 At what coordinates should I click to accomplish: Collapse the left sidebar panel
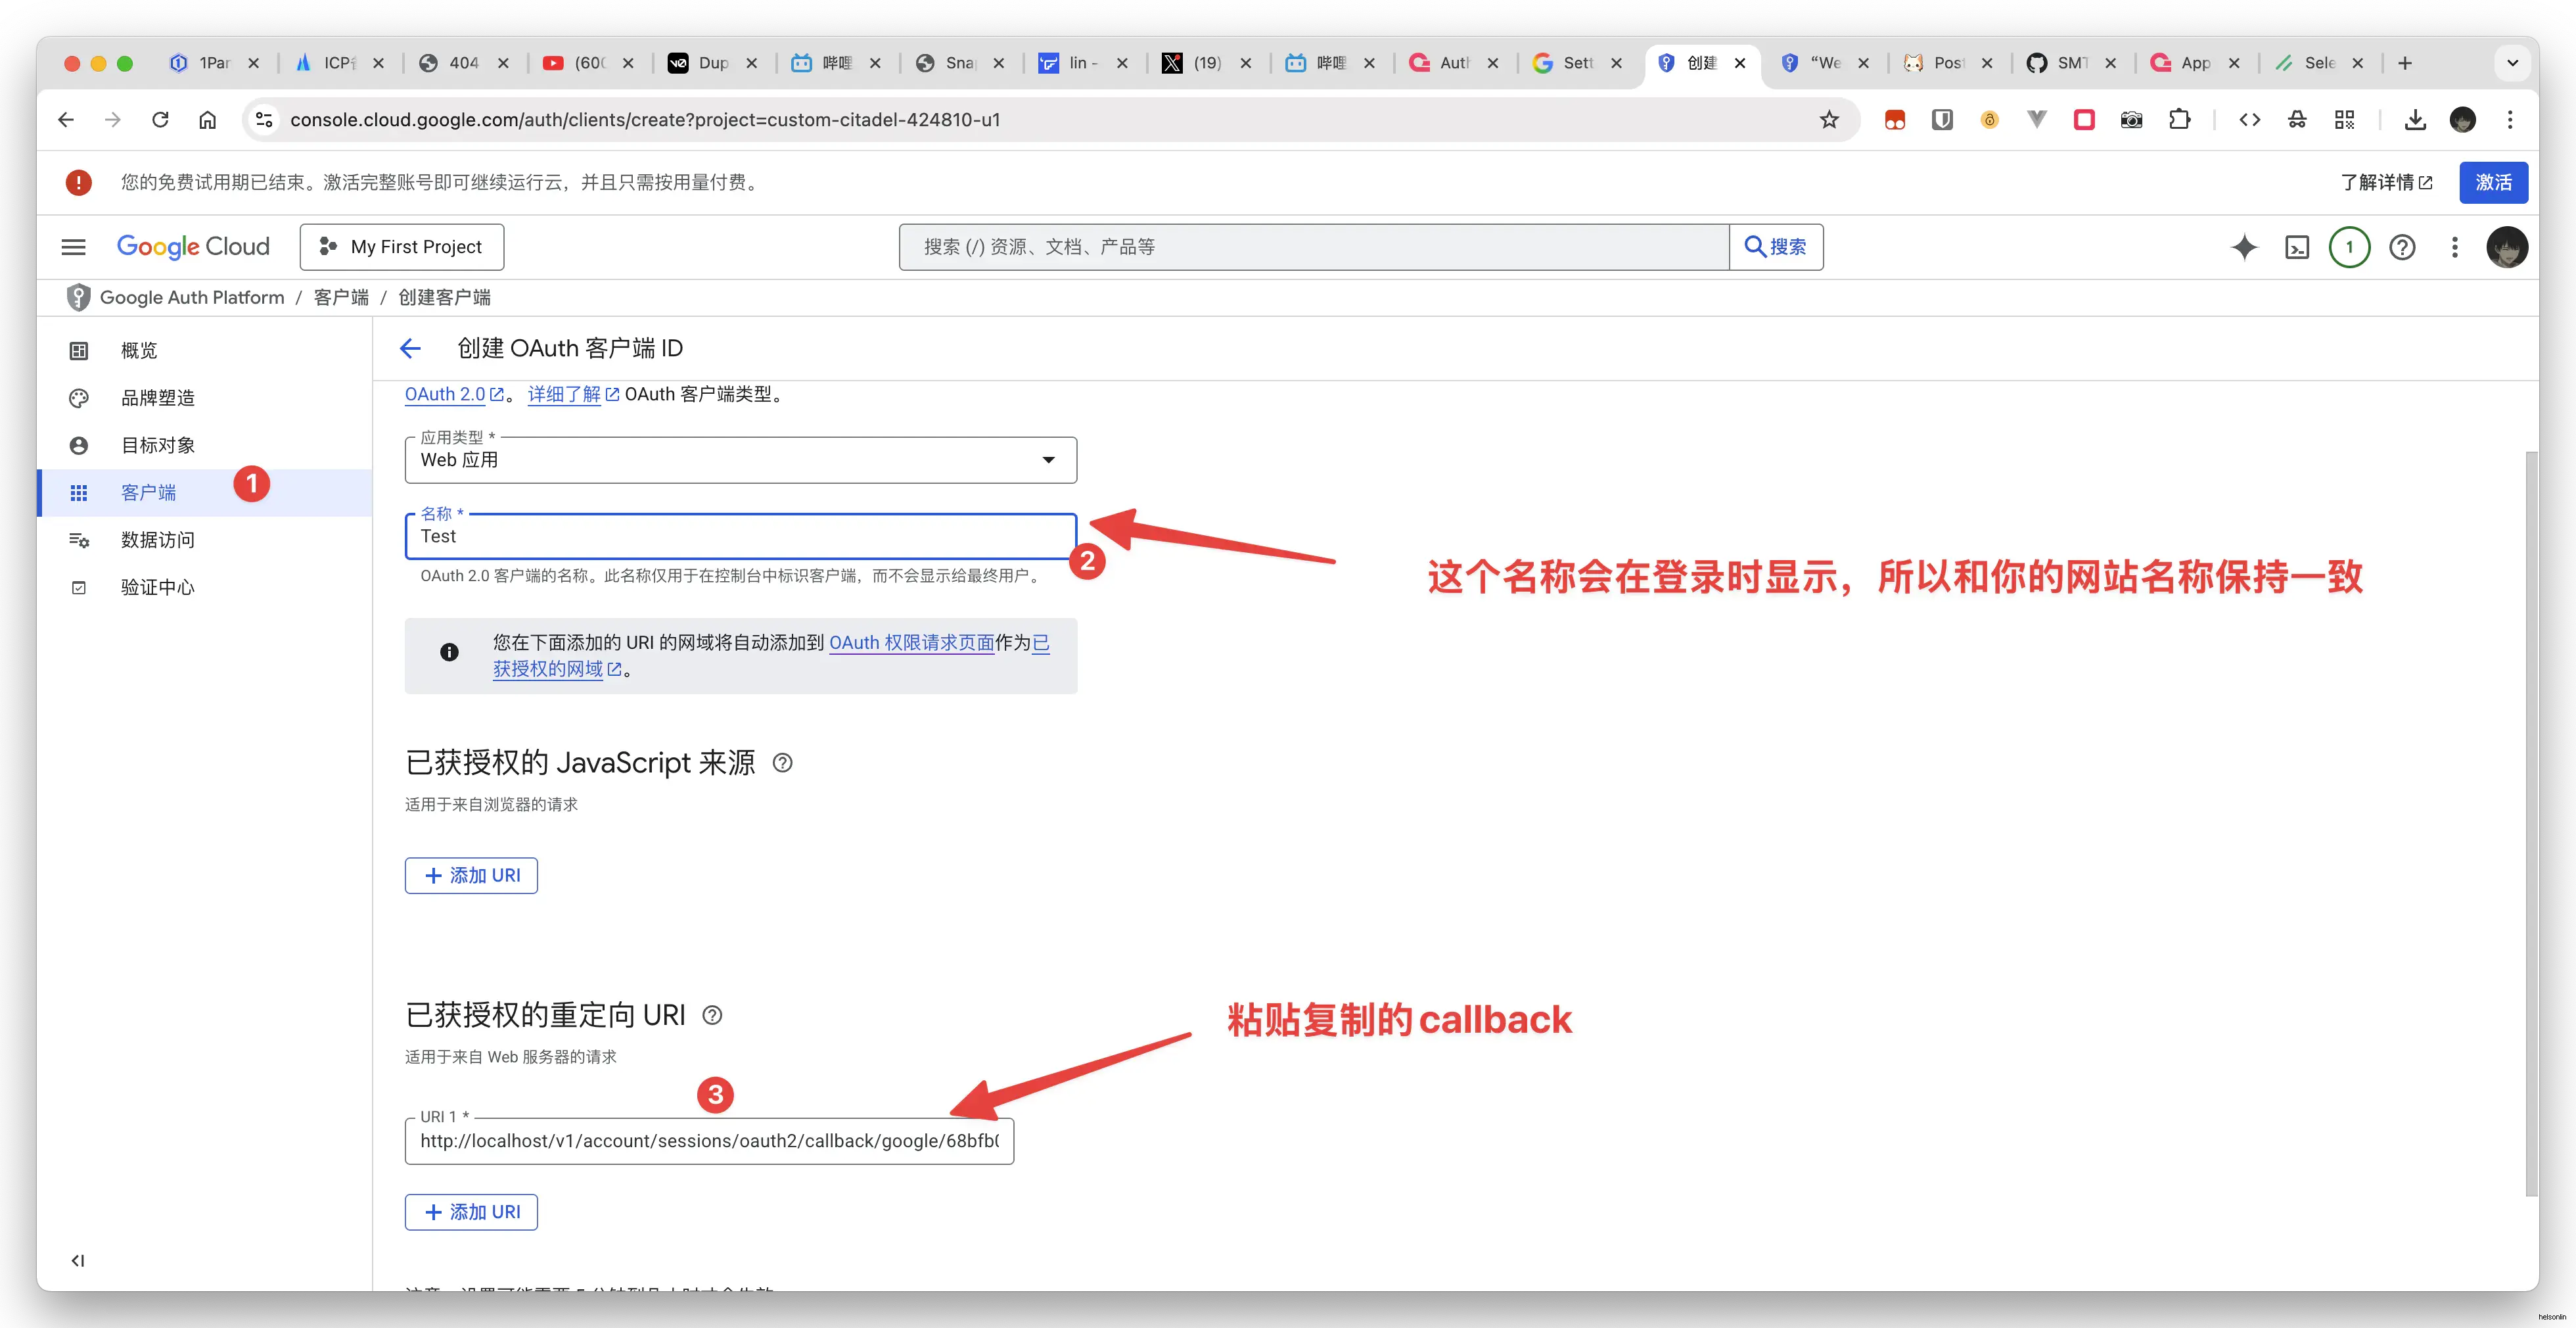(x=78, y=1260)
